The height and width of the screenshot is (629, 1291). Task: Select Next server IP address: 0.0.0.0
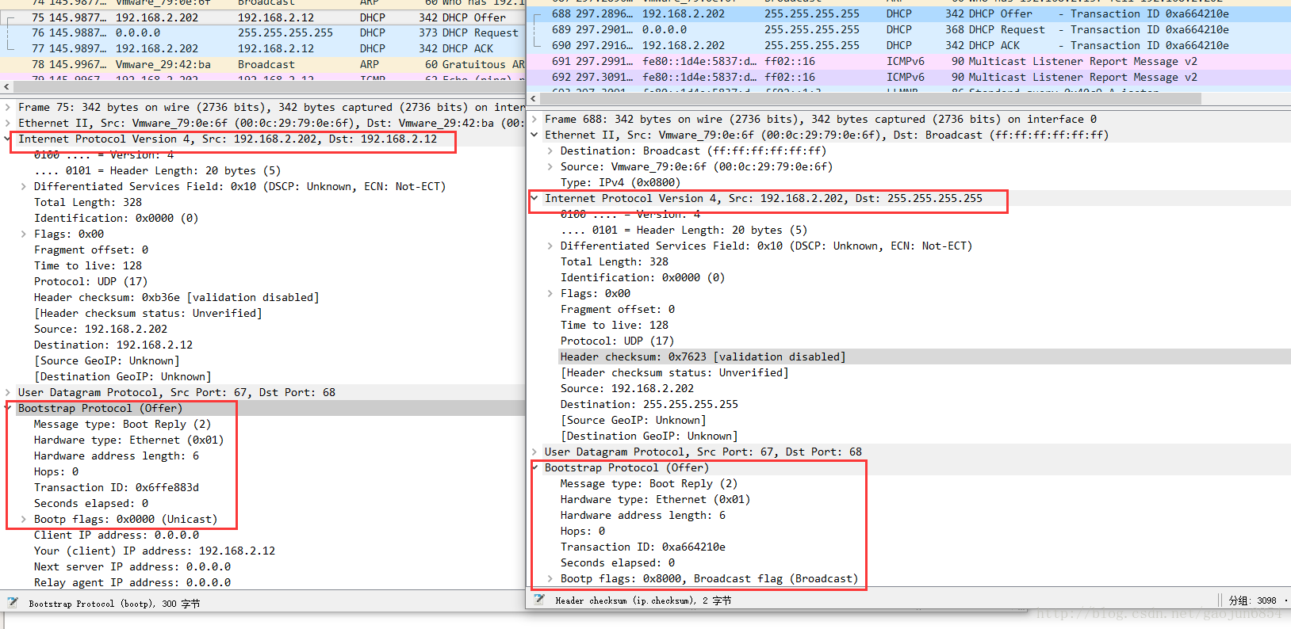pyautogui.click(x=132, y=566)
